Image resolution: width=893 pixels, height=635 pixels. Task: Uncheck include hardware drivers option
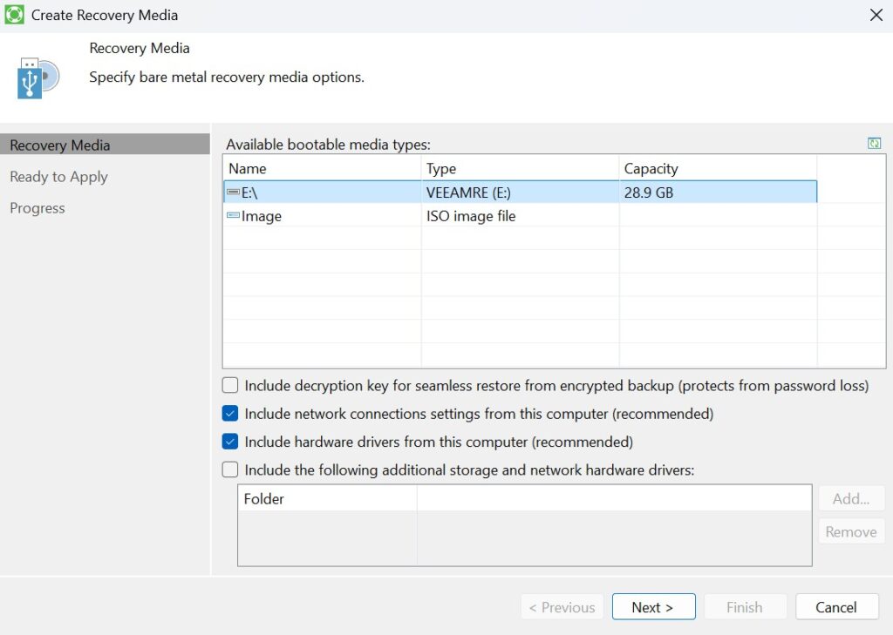pos(230,442)
